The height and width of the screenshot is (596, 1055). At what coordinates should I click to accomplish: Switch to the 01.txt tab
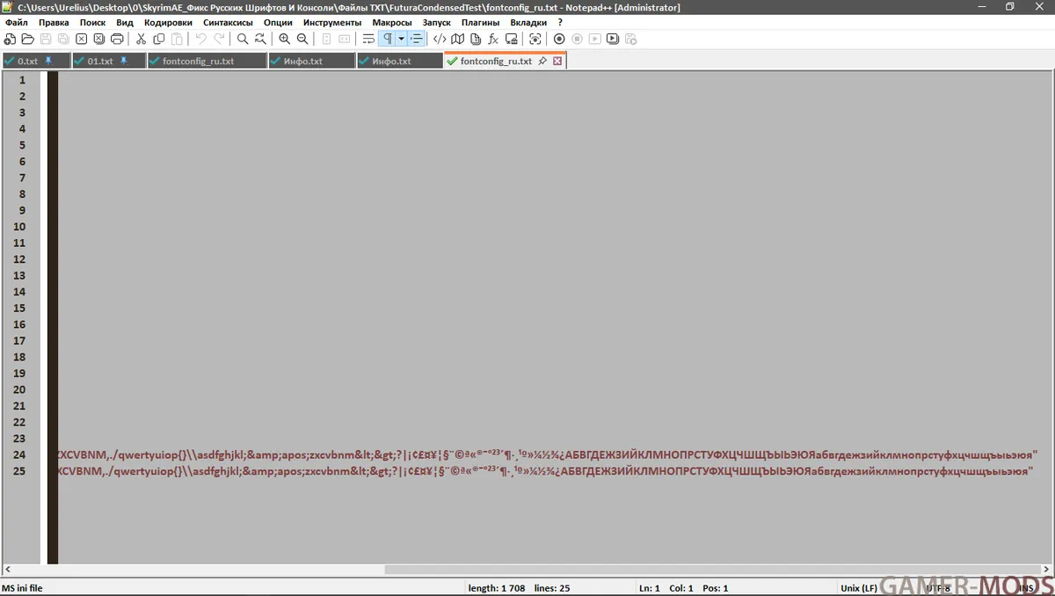click(x=100, y=62)
